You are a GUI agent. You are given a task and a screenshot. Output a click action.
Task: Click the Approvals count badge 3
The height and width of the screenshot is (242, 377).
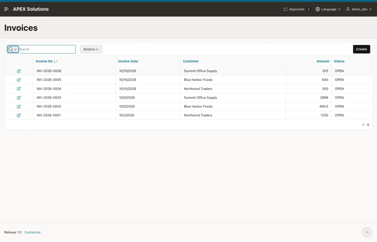point(309,9)
